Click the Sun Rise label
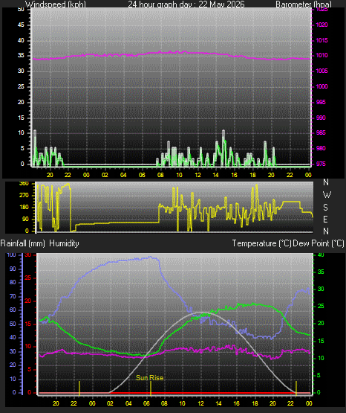Image resolution: width=346 pixels, height=413 pixels. pos(149,378)
